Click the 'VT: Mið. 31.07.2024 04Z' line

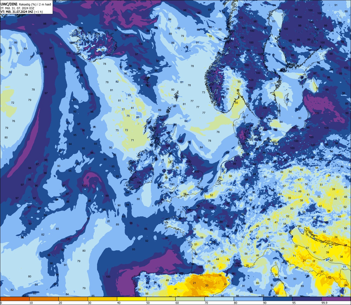17,12
